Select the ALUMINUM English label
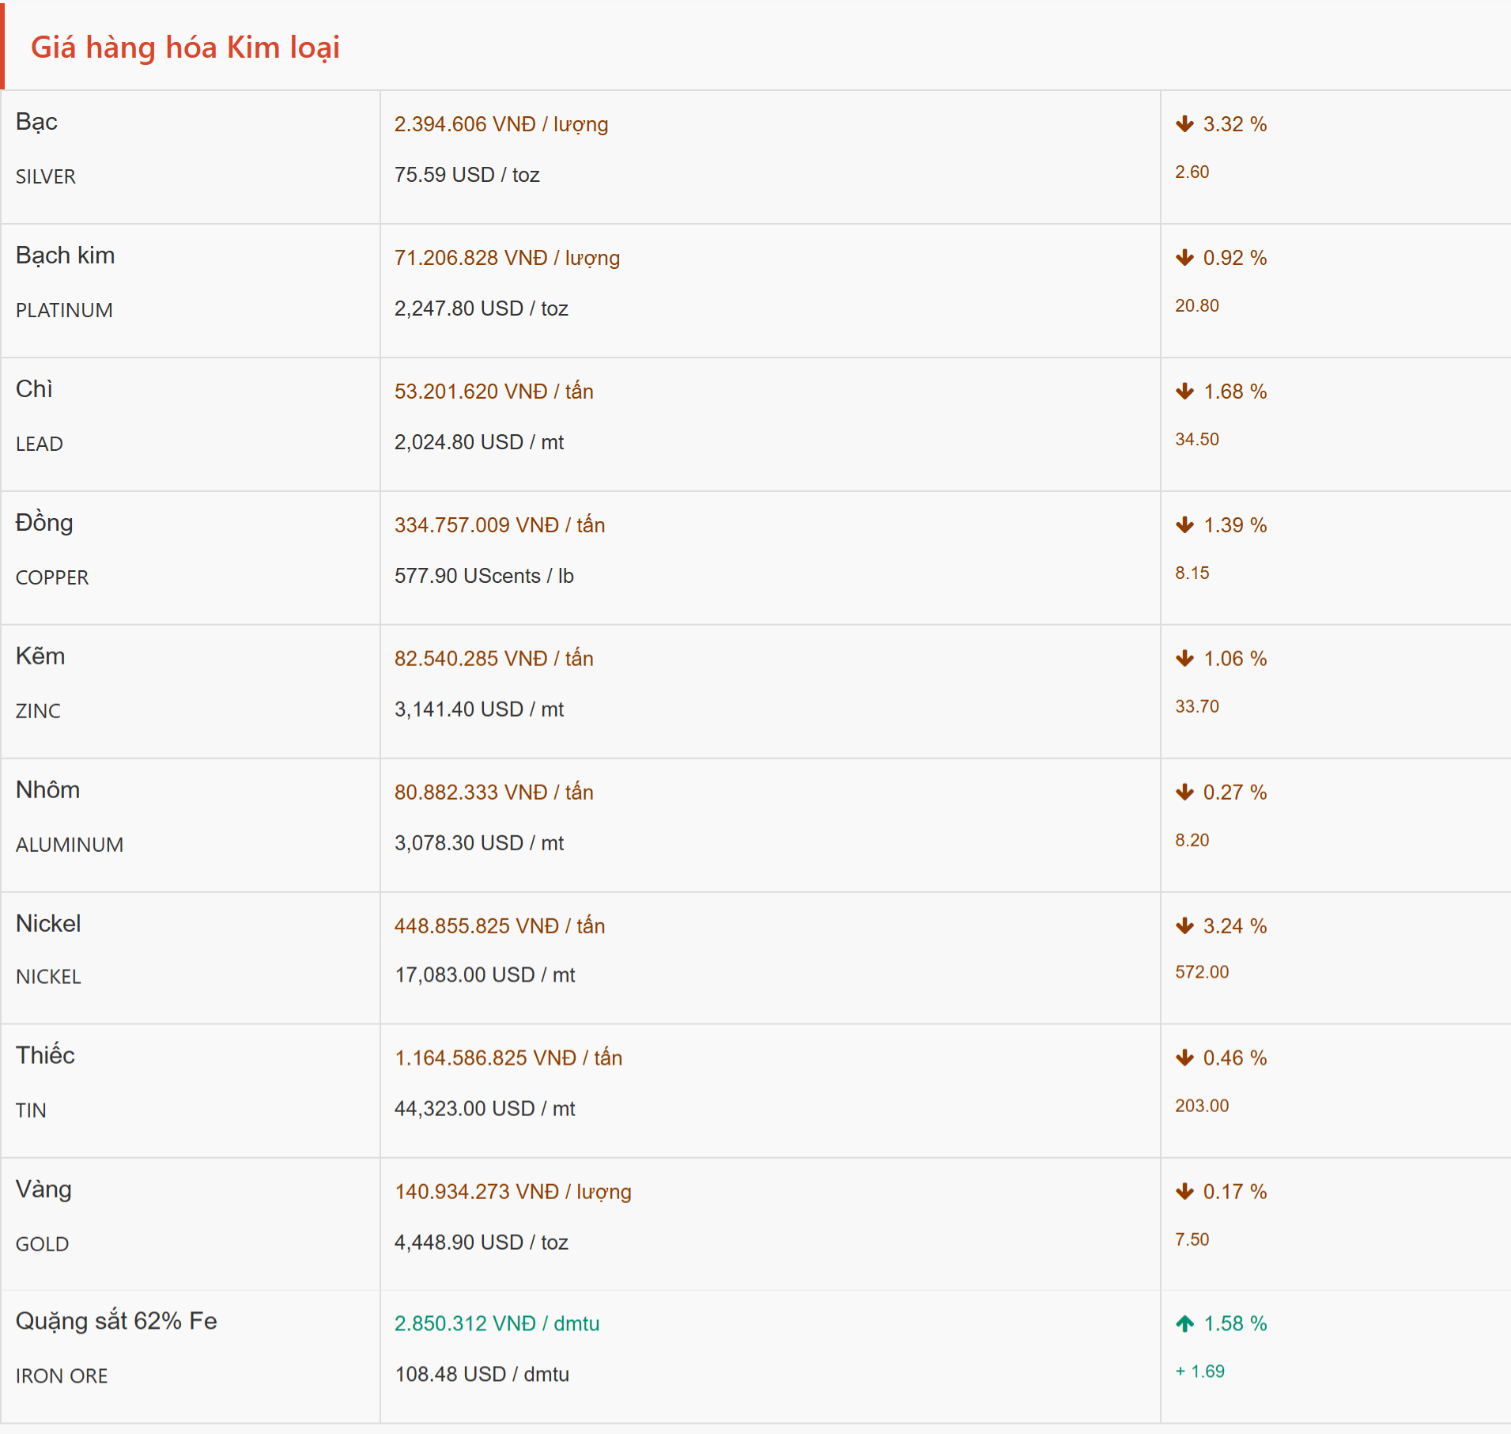Screen dimensions: 1511x1434 pos(70,845)
